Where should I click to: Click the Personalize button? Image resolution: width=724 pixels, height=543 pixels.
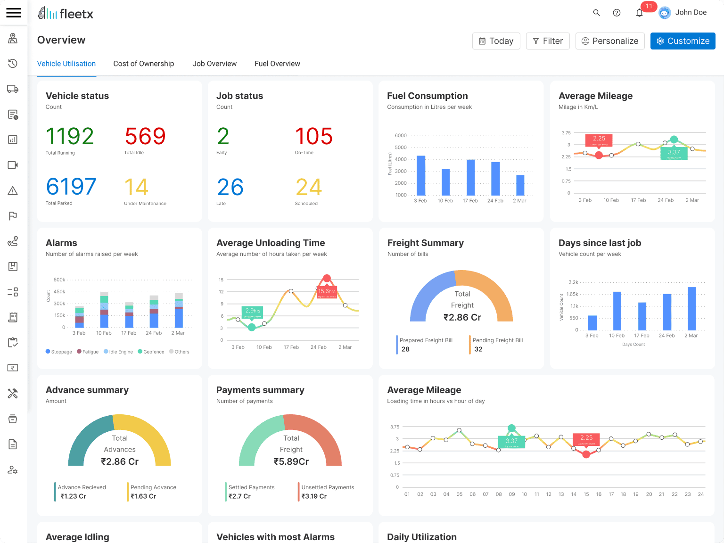(610, 41)
